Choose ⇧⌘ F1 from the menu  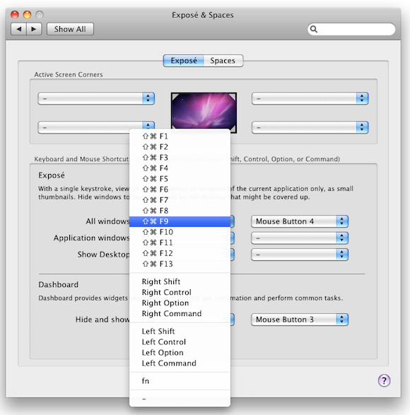(x=180, y=136)
